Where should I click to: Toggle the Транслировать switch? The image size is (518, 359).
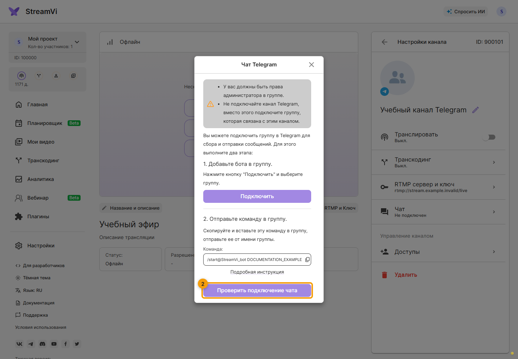coord(489,137)
